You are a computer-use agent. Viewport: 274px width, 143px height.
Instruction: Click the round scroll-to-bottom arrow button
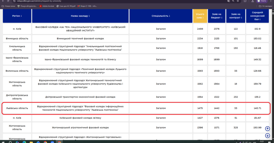coord(267,136)
